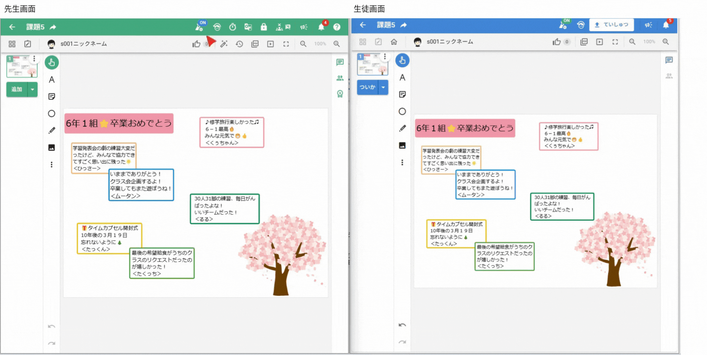Open teacher's notification bell with badge 4
707x355 pixels.
(x=321, y=27)
